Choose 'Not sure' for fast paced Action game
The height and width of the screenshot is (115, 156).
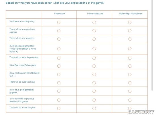(130, 66)
